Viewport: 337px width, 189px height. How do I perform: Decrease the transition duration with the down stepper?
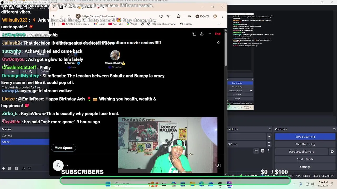(x=269, y=145)
